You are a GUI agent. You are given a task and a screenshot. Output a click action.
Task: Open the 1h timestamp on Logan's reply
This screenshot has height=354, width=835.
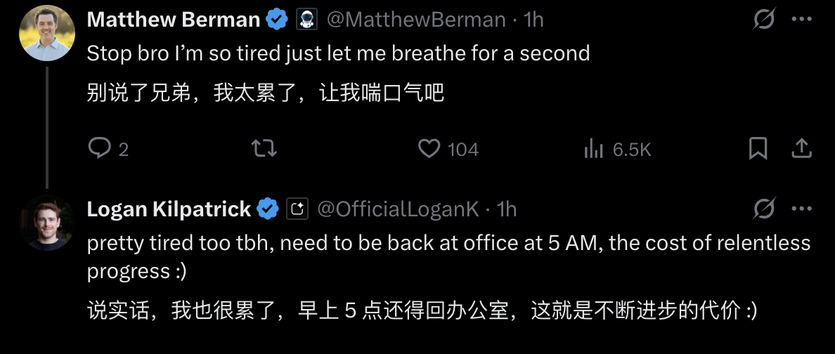[507, 209]
